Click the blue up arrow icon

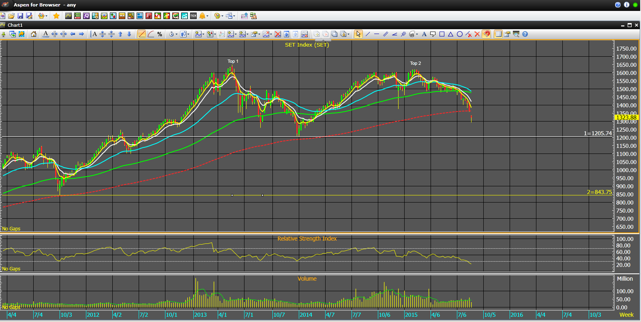pyautogui.click(x=120, y=34)
